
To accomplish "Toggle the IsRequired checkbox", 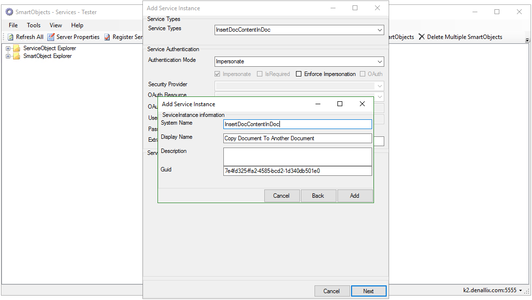I will coord(260,74).
